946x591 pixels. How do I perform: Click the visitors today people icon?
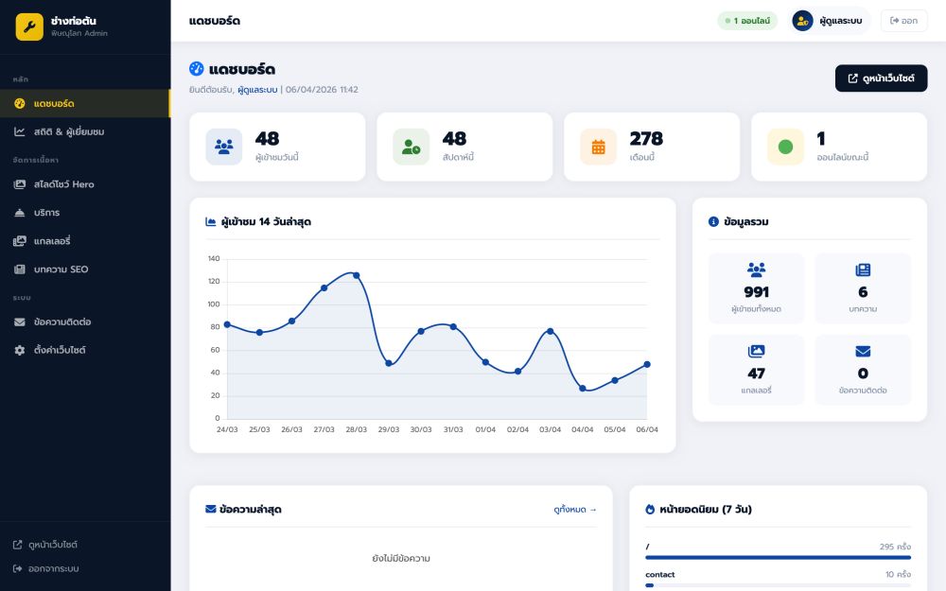pyautogui.click(x=223, y=147)
